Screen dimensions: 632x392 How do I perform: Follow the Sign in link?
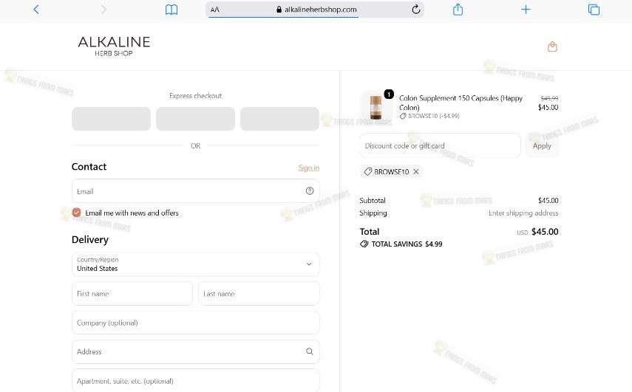[x=309, y=168]
